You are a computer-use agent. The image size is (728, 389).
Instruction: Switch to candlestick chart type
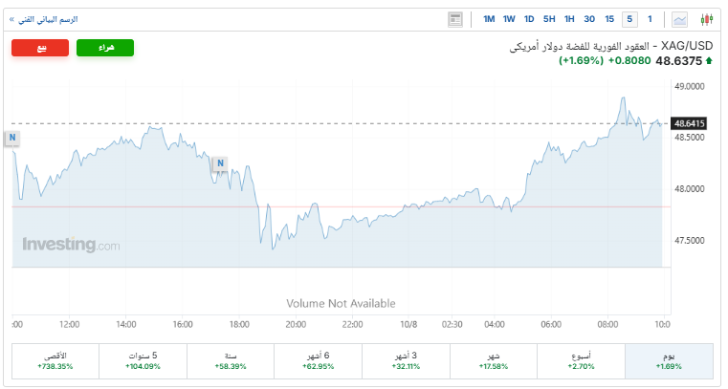click(707, 19)
